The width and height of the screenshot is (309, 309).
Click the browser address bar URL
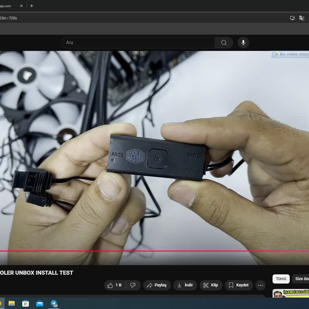tap(9, 18)
